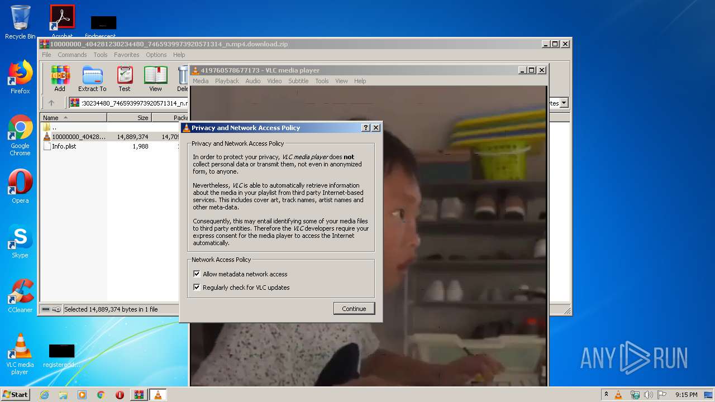This screenshot has width=715, height=402.
Task: Click the Delete icon in WinRAR toolbar
Action: pos(182,79)
